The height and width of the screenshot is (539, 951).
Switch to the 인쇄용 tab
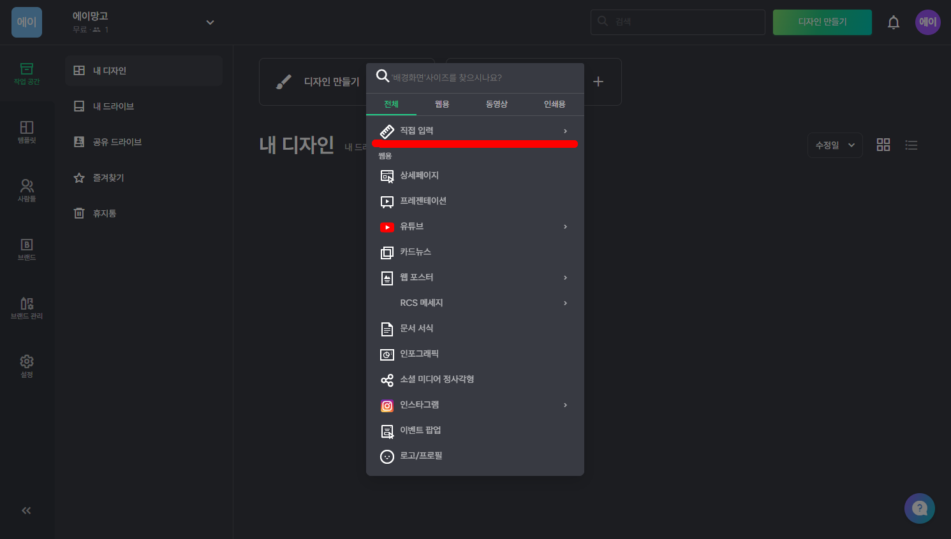pos(555,104)
